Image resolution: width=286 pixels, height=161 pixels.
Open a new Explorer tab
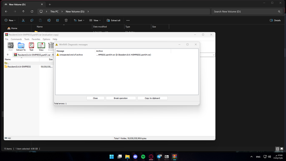[x=49, y=4]
